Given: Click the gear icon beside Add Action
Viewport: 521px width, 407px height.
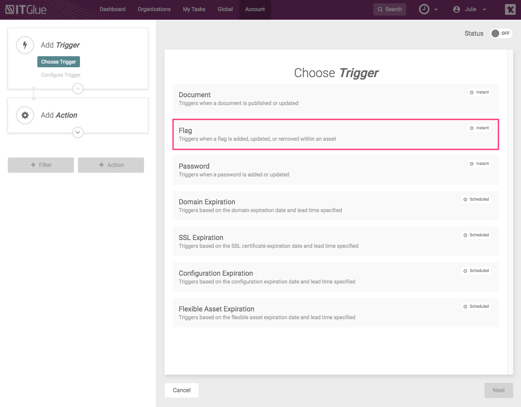Looking at the screenshot, I should pyautogui.click(x=25, y=115).
